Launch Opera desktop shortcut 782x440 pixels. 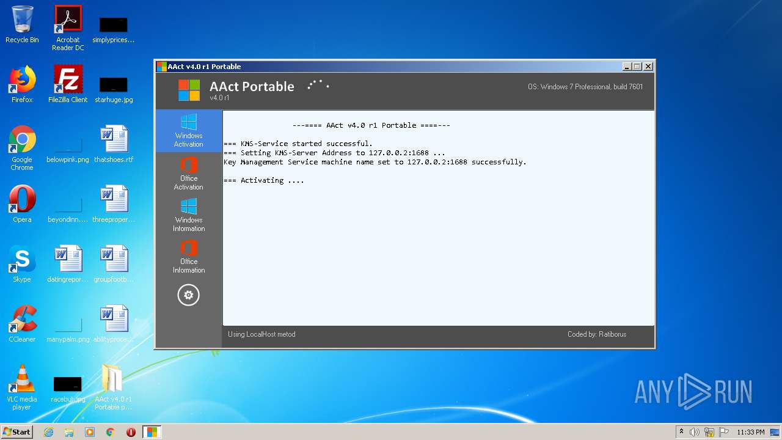[22, 204]
